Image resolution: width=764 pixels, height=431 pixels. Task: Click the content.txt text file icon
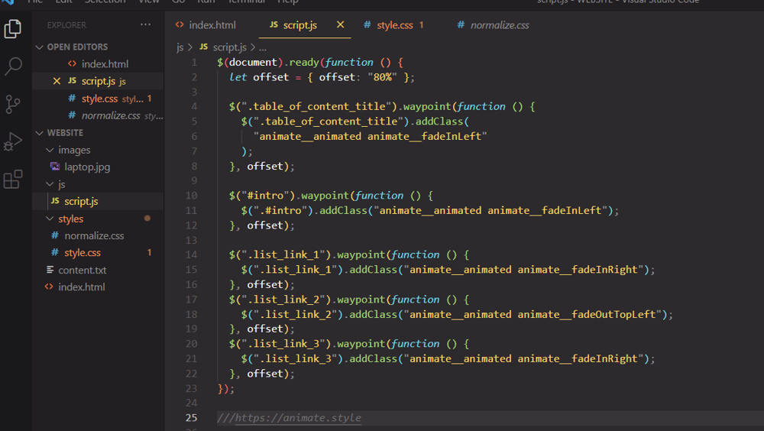(50, 270)
